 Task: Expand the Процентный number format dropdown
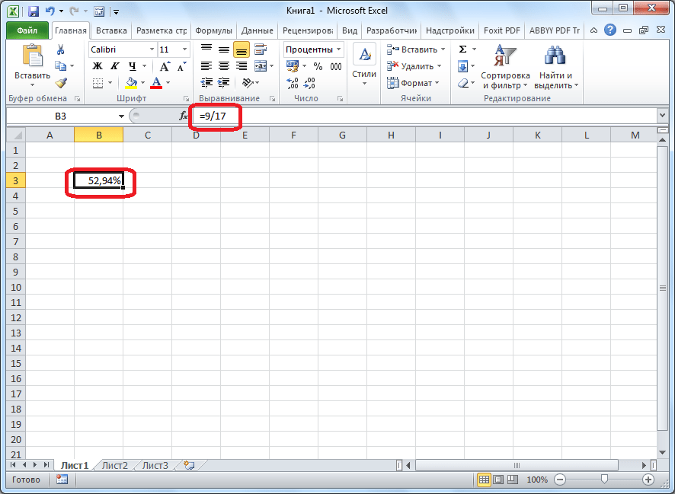point(338,49)
